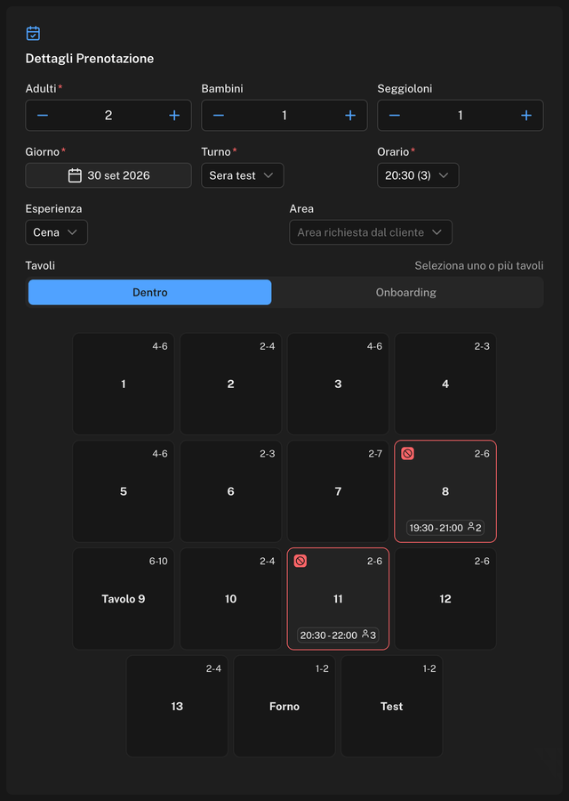Select the occupied table 11

[x=339, y=599]
